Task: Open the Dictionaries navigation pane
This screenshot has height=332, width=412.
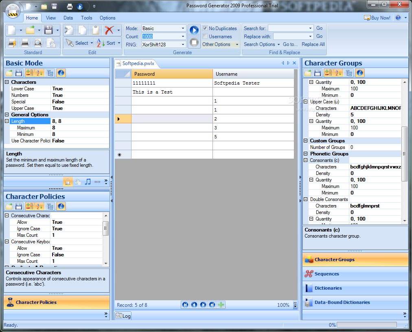Action: pos(355,288)
